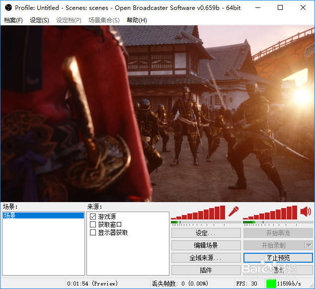Click the microphone audio level meter
315x289 pixels.
(x=206, y=222)
